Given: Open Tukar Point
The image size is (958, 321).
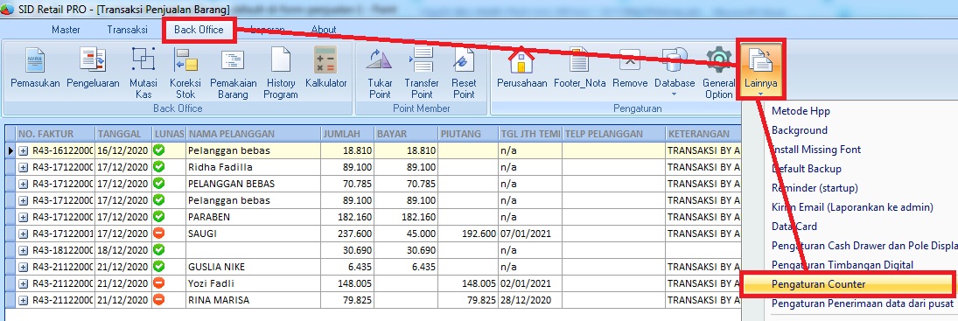Looking at the screenshot, I should [x=380, y=73].
